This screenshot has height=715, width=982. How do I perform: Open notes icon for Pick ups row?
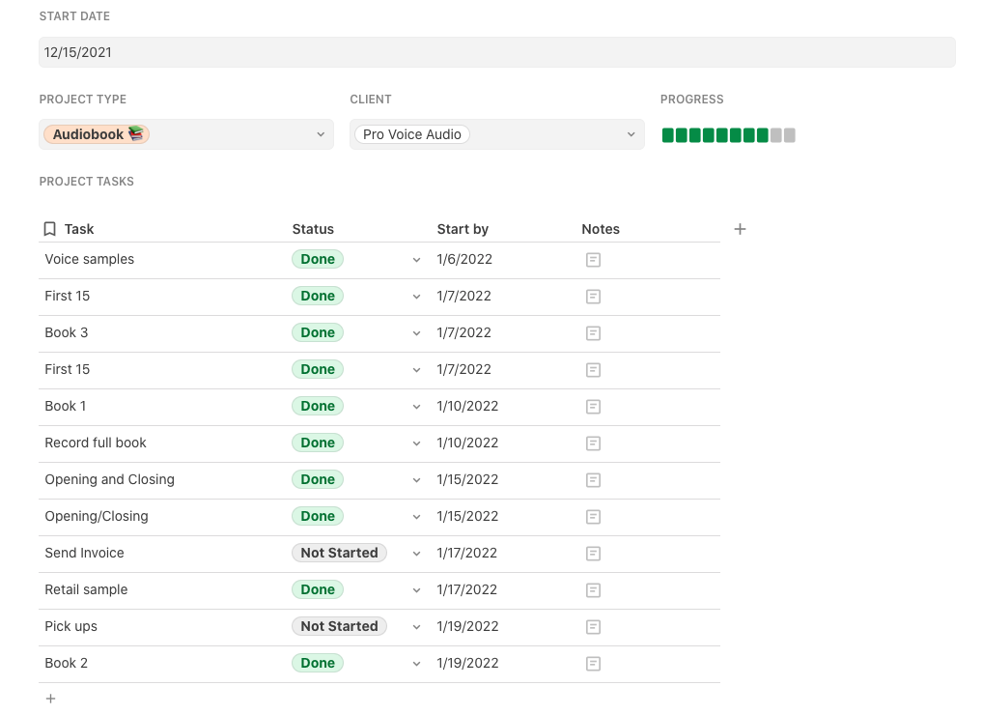tap(593, 627)
